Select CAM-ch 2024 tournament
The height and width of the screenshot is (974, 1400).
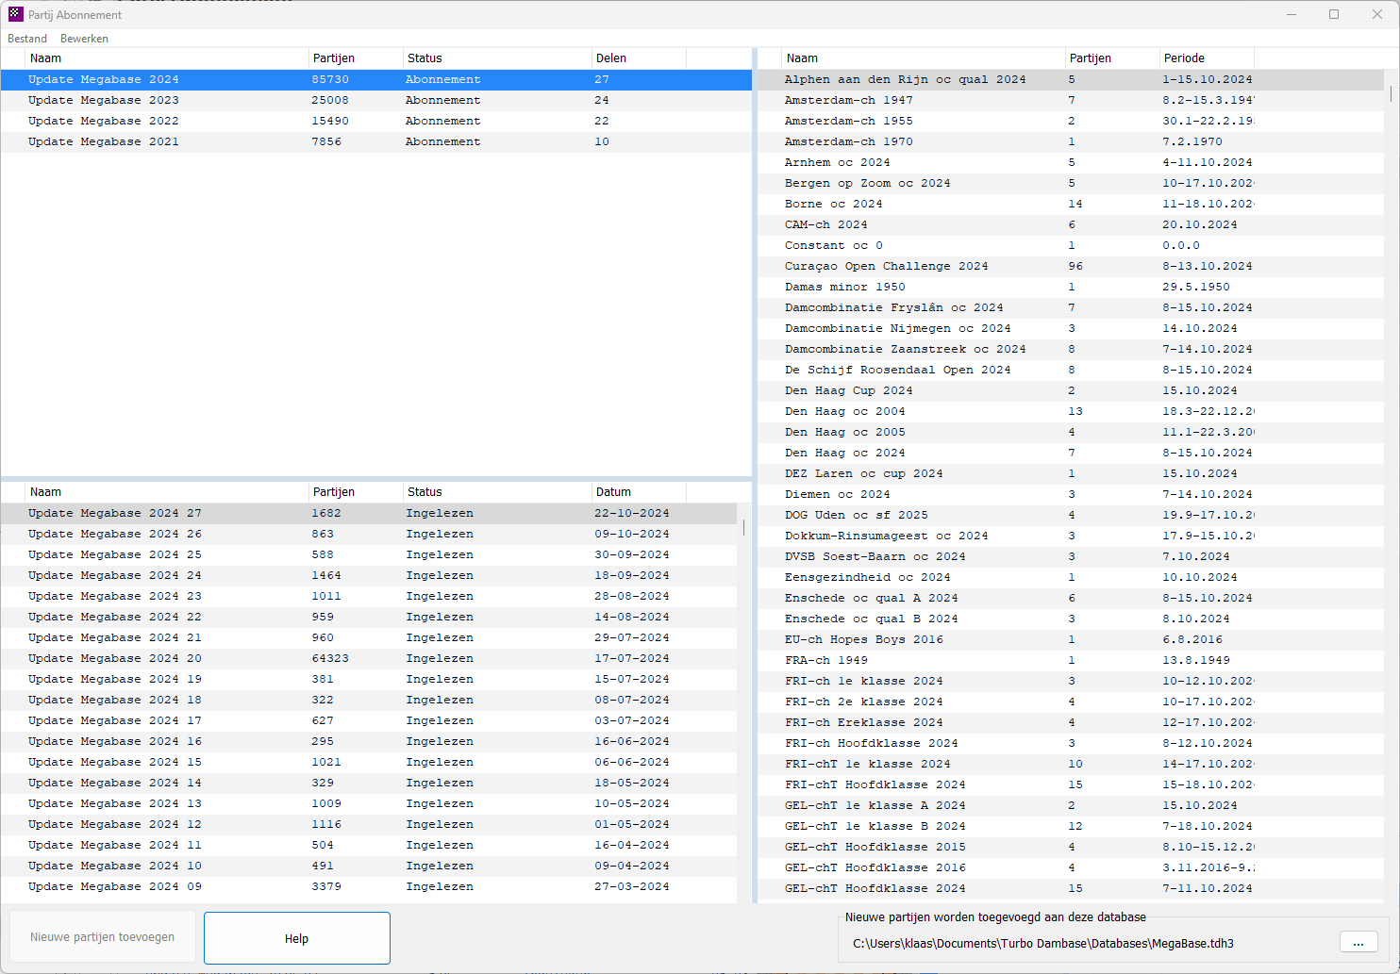point(1071,225)
